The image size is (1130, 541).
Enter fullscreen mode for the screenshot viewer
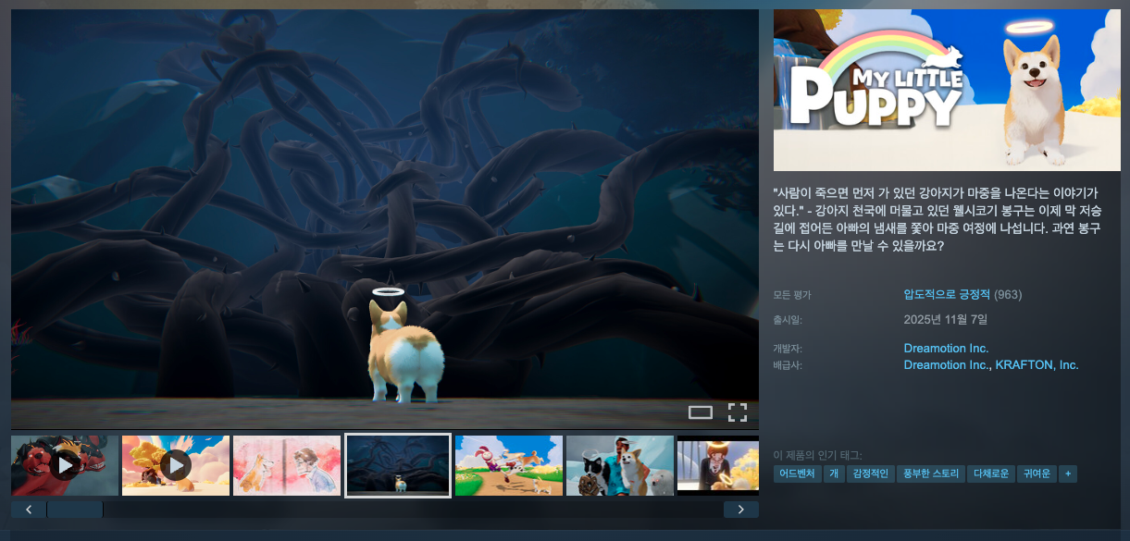click(737, 412)
